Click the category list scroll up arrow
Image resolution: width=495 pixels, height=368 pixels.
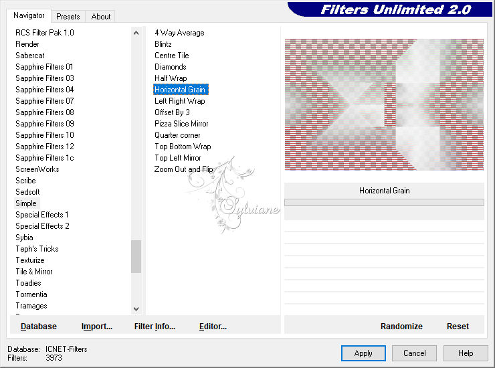click(x=136, y=33)
